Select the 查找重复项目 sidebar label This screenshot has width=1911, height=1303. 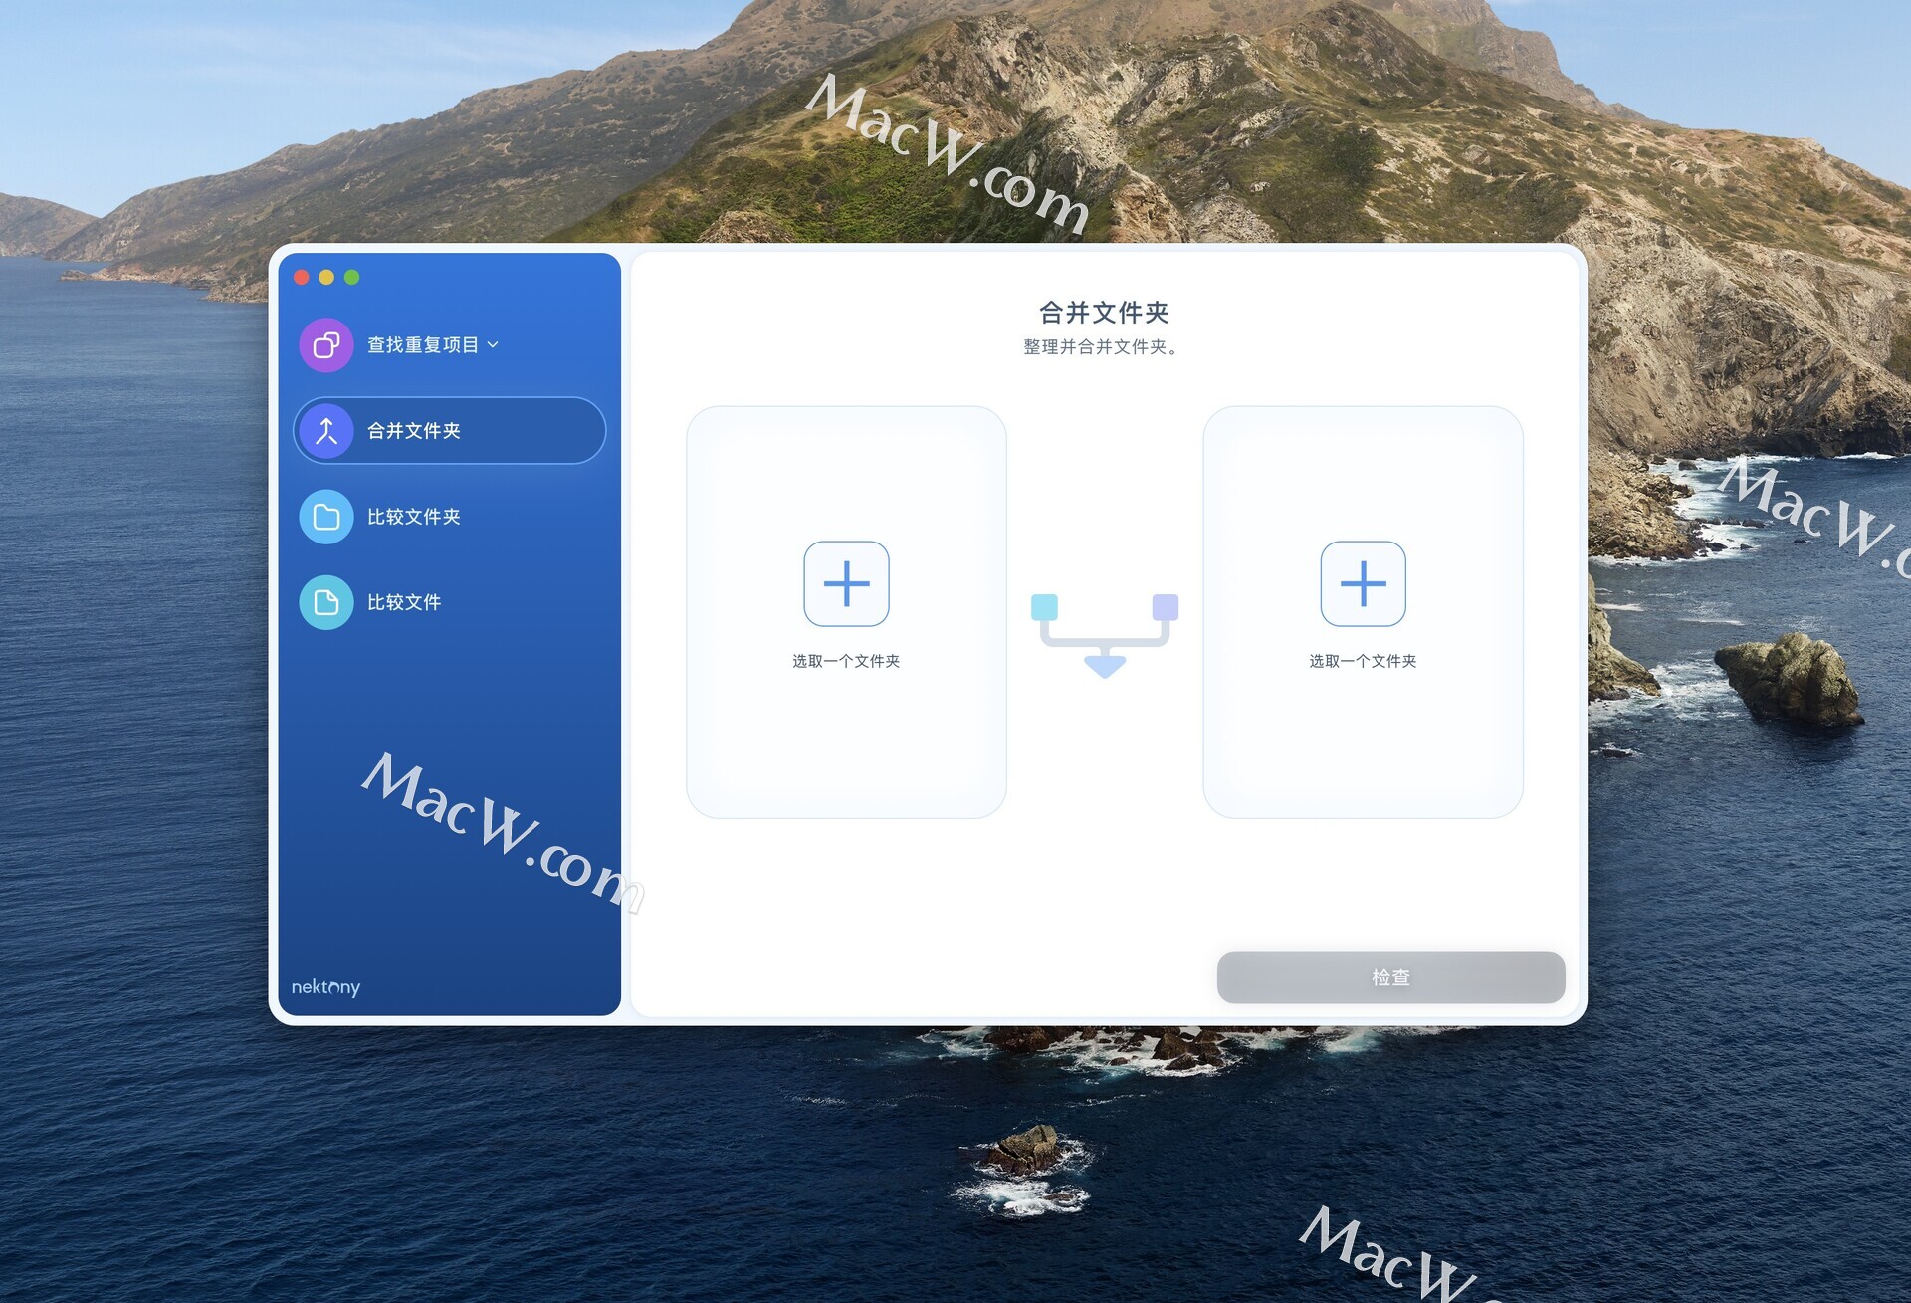point(423,345)
